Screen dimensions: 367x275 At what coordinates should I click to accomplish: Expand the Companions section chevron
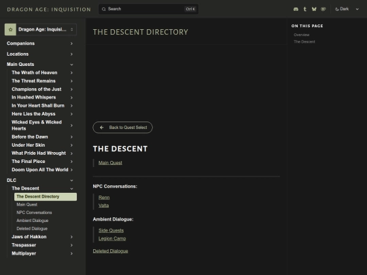coord(71,43)
